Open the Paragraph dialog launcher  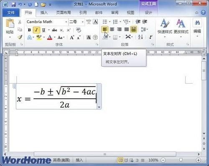point(153,44)
